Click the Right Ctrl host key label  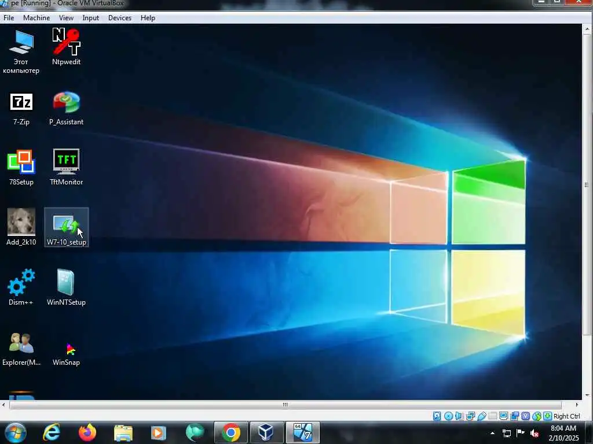click(x=566, y=416)
